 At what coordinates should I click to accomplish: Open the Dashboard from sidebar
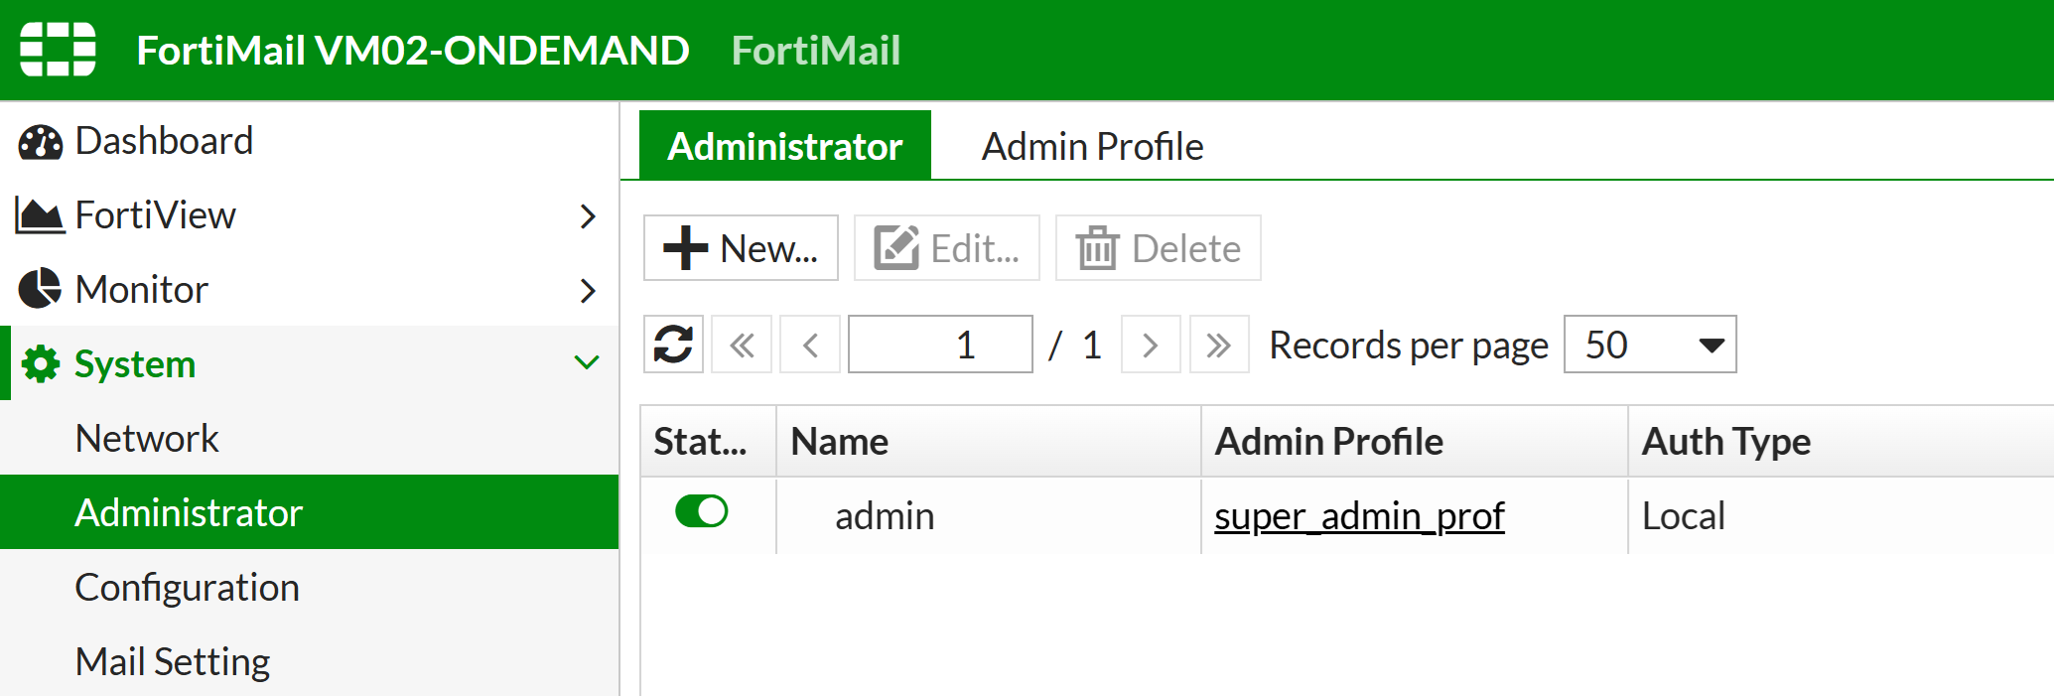164,141
